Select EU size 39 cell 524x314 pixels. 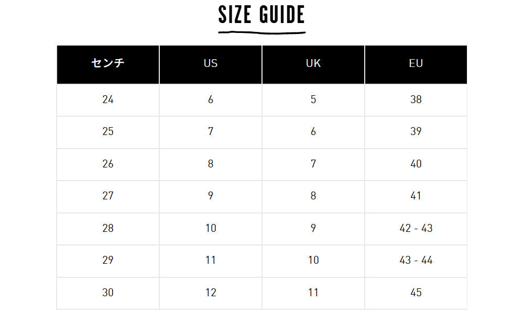[416, 132]
